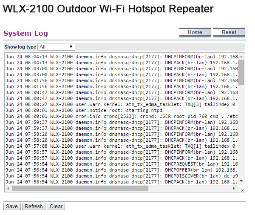Click the Home button

(x=195, y=32)
